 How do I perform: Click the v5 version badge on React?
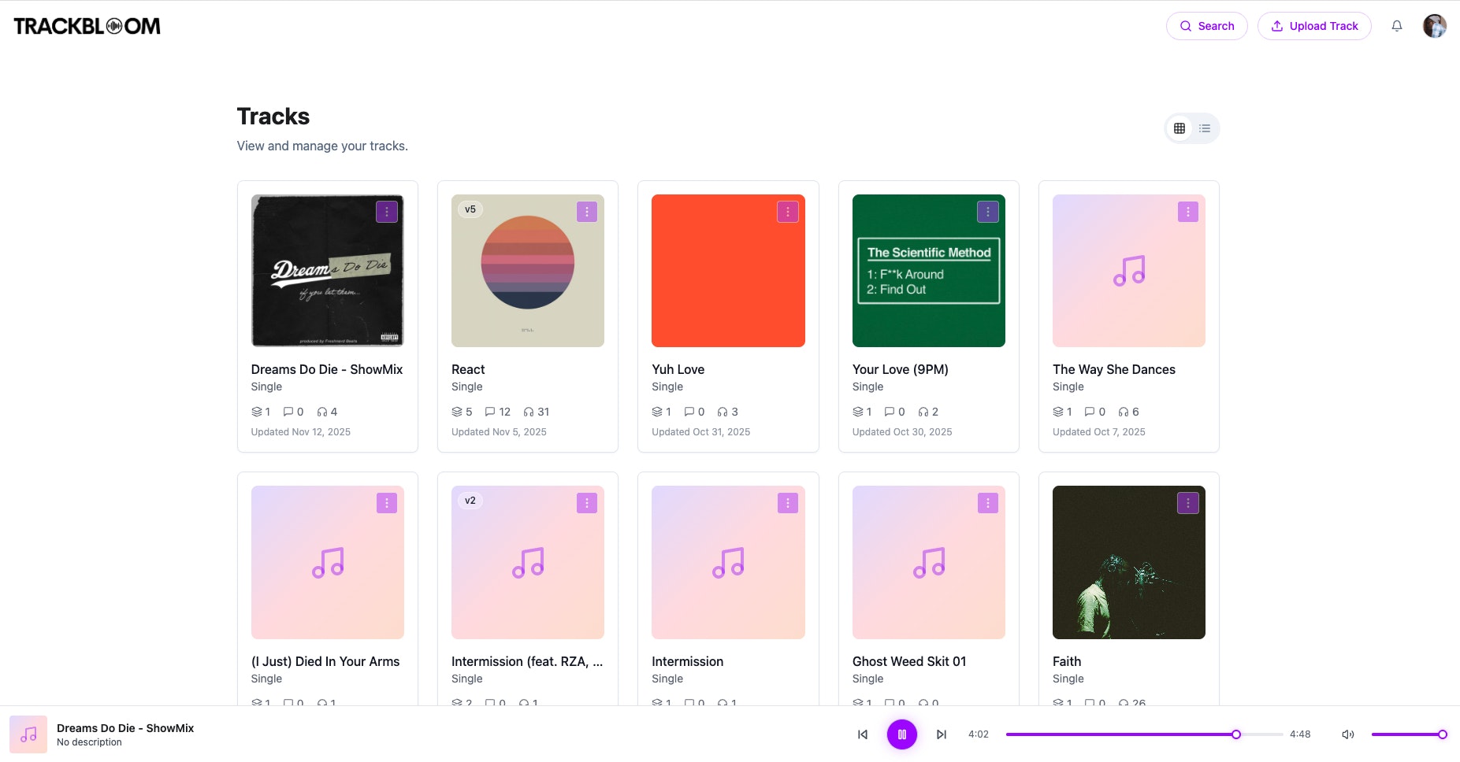pos(470,209)
